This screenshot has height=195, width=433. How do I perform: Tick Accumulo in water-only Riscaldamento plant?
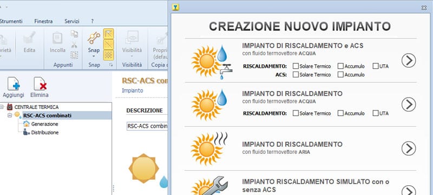tap(340, 113)
